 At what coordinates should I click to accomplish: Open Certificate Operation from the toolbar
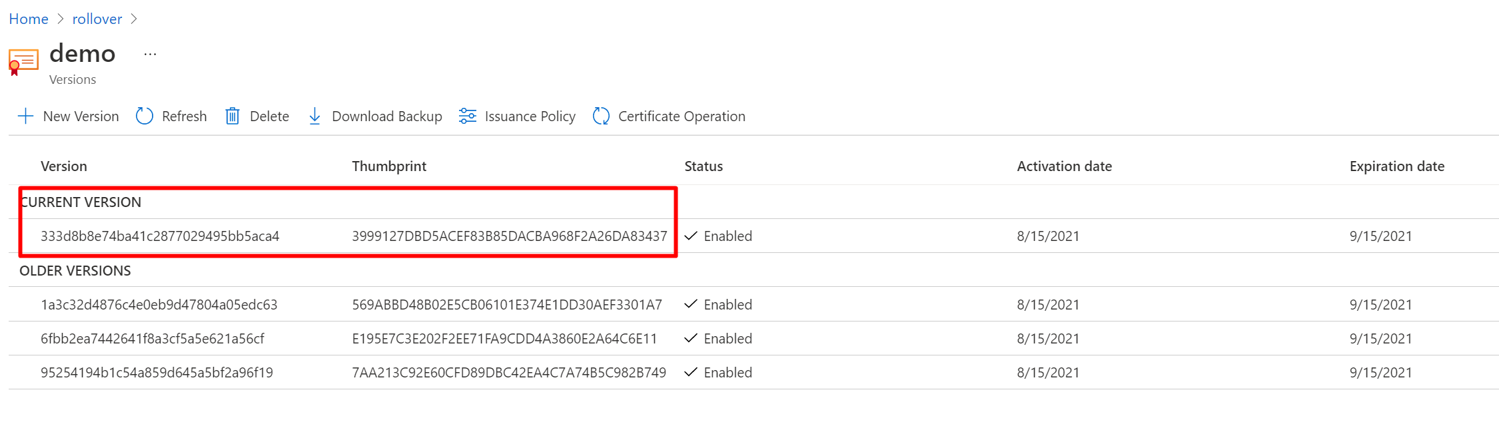(x=681, y=116)
